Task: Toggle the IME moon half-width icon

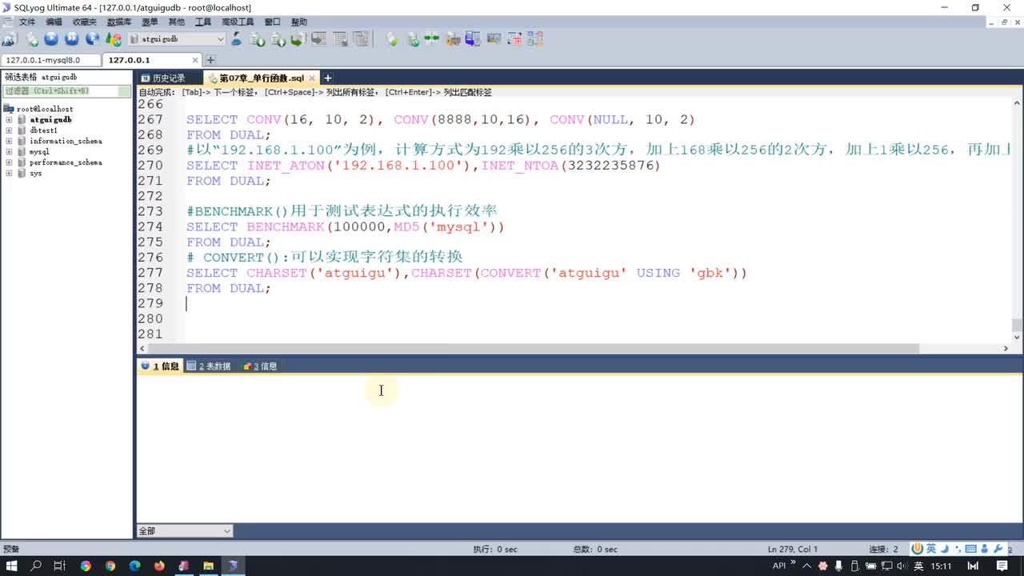Action: tap(944, 549)
